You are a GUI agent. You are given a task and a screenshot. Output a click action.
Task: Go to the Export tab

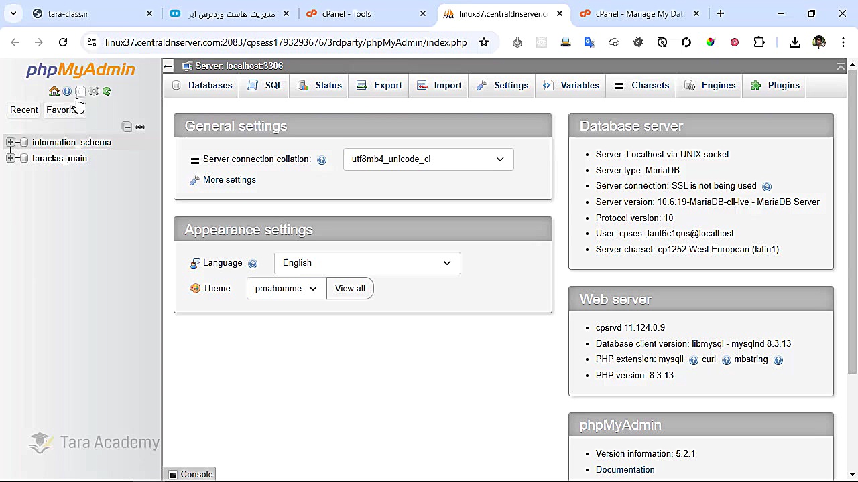[379, 86]
